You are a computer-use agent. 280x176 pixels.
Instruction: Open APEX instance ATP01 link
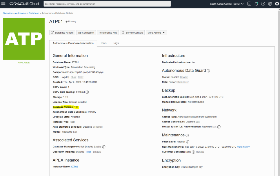coord(74,166)
